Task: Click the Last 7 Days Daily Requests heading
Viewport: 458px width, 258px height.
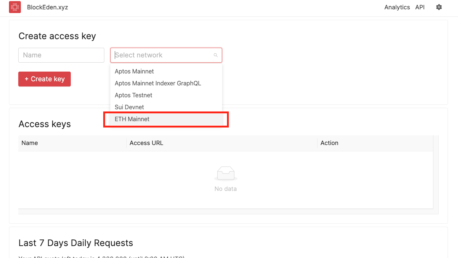Action: point(76,243)
